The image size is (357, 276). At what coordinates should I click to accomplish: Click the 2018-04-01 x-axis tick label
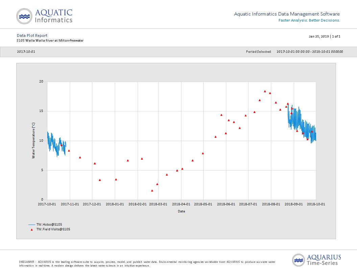(181, 204)
